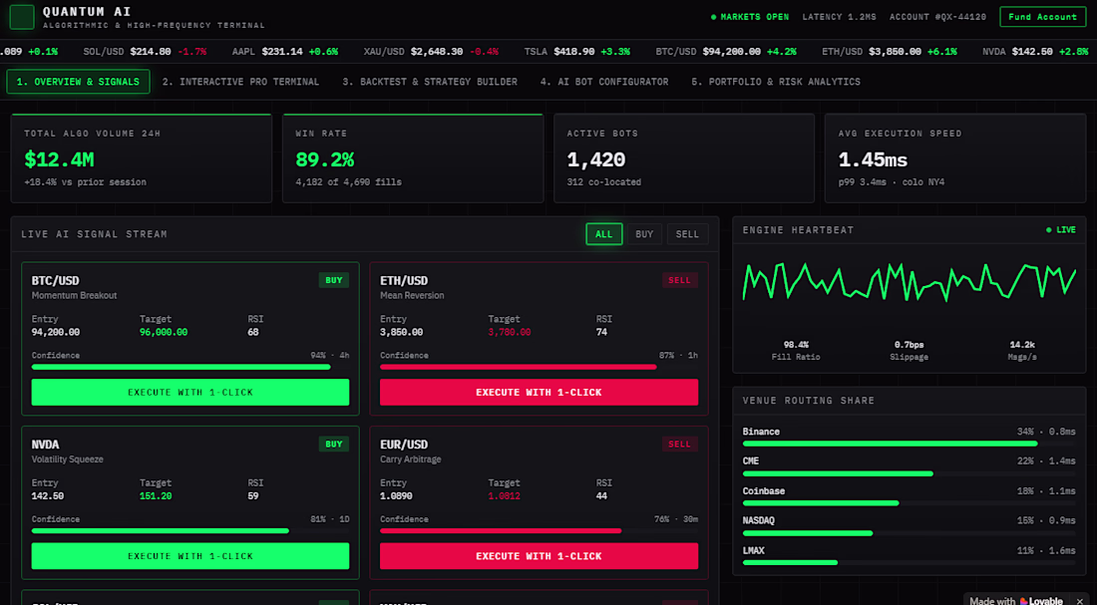Open the Avg Execution Speed card
This screenshot has height=605, width=1097.
(x=955, y=158)
